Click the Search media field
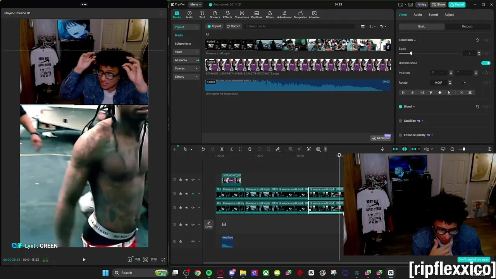The height and width of the screenshot is (279, 496). coord(299,26)
